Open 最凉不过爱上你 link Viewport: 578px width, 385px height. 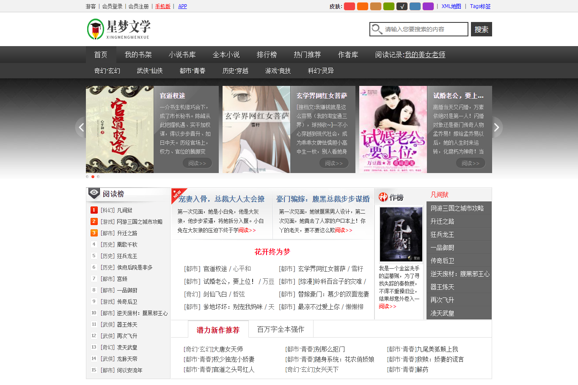pos(319,307)
